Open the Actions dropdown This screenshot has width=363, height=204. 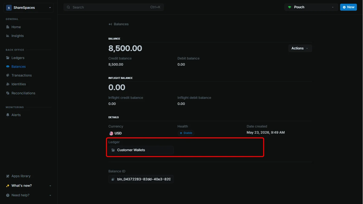[x=300, y=48]
